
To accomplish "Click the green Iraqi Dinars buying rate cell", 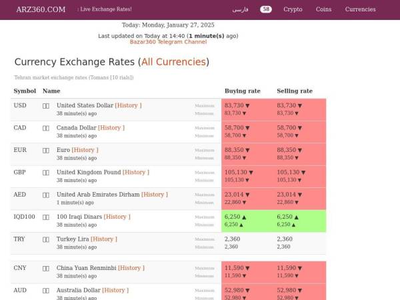I will (247, 221).
